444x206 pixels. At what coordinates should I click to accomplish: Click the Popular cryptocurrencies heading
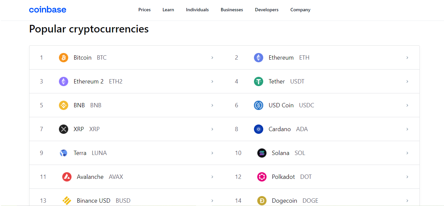tap(89, 29)
